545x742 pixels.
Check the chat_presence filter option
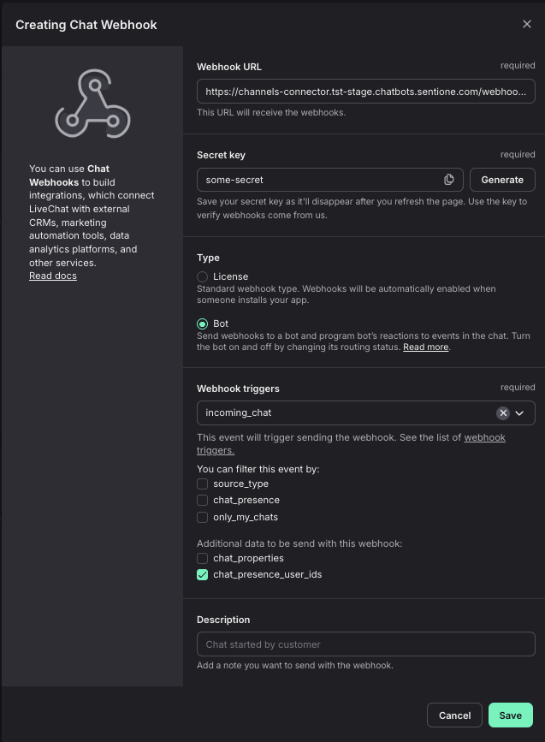pyautogui.click(x=203, y=500)
